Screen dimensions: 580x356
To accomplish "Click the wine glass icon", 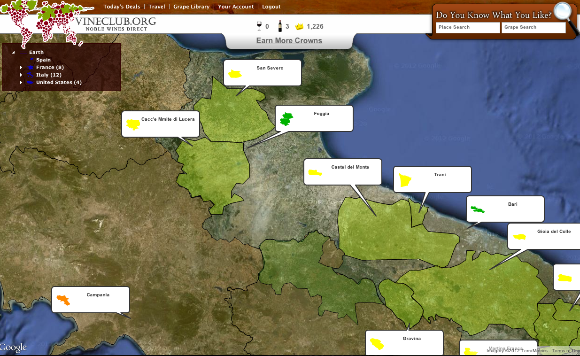I will (x=259, y=26).
